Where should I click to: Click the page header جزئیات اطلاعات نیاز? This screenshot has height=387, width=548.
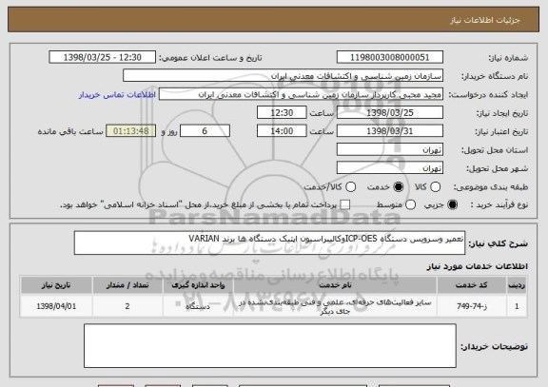pyautogui.click(x=485, y=20)
